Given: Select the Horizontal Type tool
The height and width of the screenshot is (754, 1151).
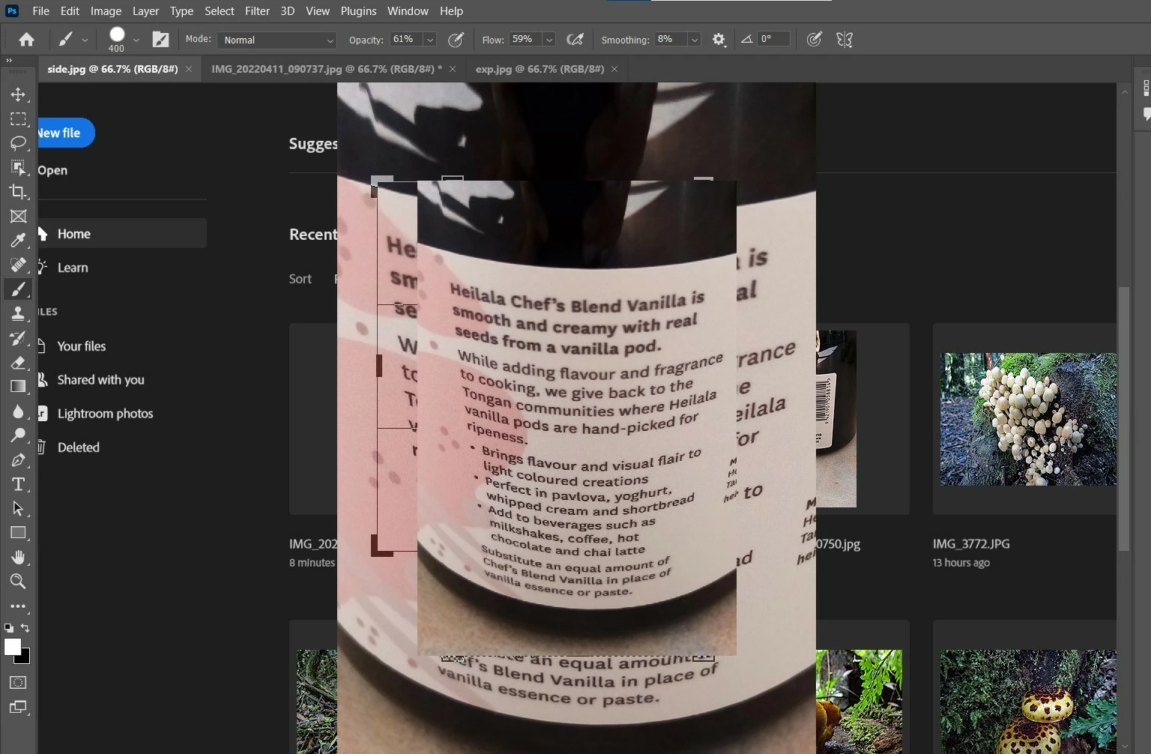Looking at the screenshot, I should coord(18,484).
